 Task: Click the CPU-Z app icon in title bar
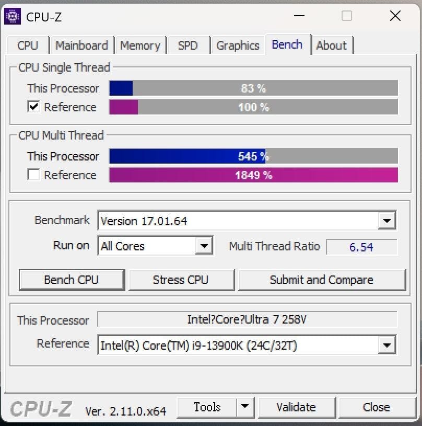click(x=13, y=17)
